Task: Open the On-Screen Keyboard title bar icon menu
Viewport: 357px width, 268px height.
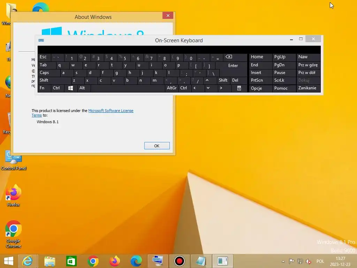Action: point(41,40)
